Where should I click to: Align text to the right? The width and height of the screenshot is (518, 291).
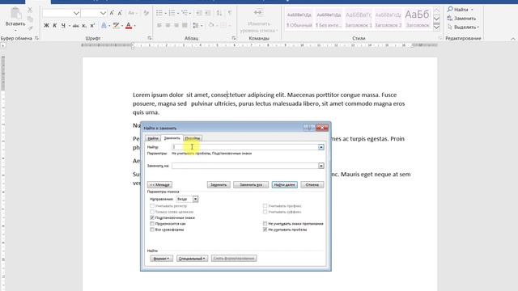176,25
